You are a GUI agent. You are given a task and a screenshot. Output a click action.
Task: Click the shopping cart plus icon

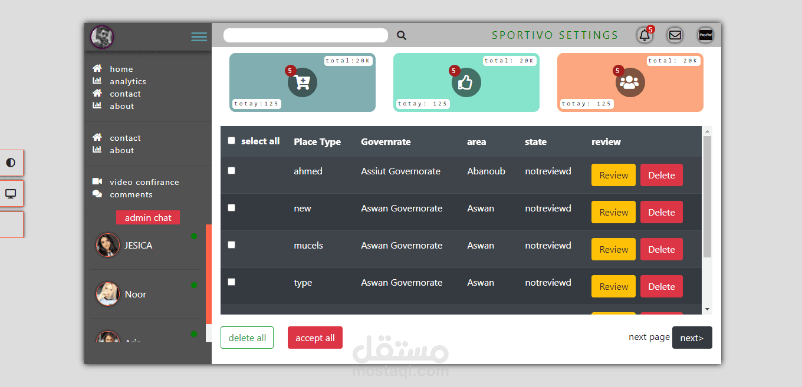click(303, 82)
